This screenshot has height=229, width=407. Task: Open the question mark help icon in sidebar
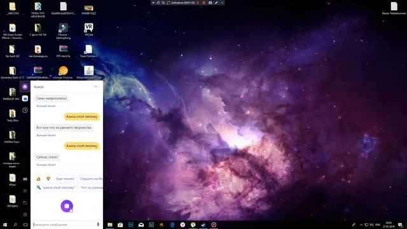click(x=25, y=110)
